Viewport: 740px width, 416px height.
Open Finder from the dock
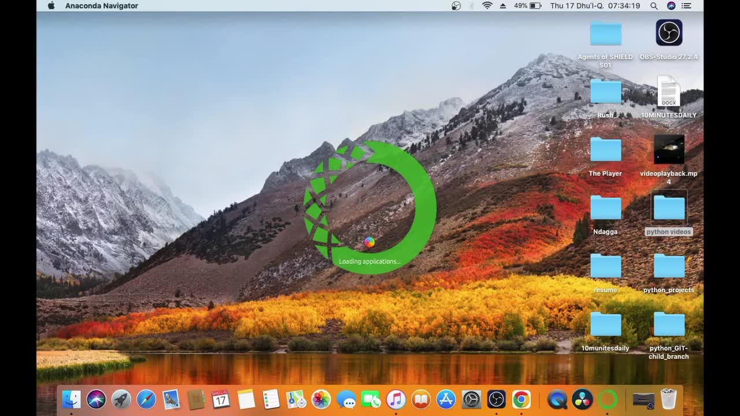point(72,399)
